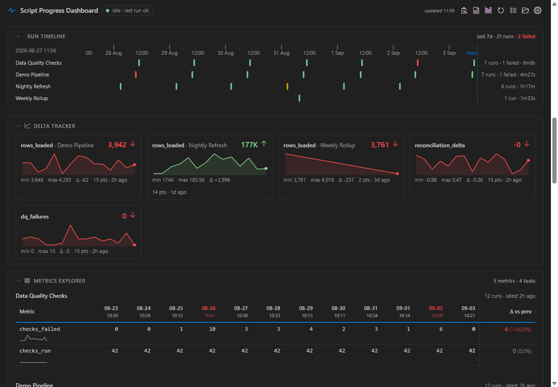Screen dimensions: 558x387
Task: Click the 3,942 value on Demo Pipeline card
Action: (117, 145)
